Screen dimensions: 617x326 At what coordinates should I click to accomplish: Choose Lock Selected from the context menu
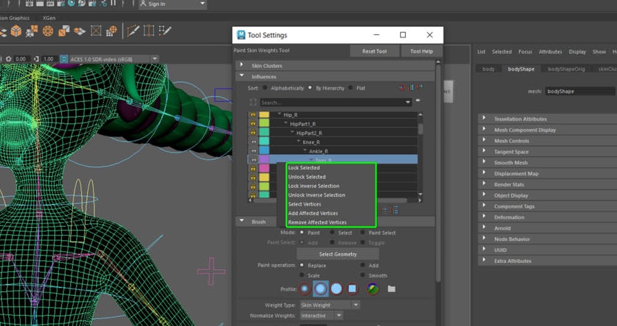point(304,168)
